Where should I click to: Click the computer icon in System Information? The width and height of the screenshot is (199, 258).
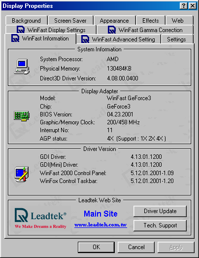click(22, 67)
